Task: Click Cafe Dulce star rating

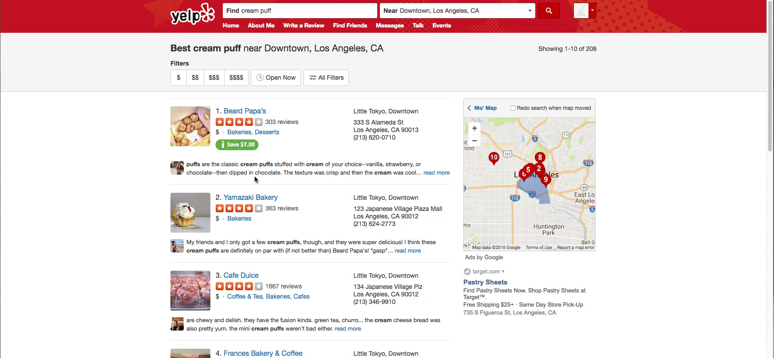Action: tap(239, 286)
